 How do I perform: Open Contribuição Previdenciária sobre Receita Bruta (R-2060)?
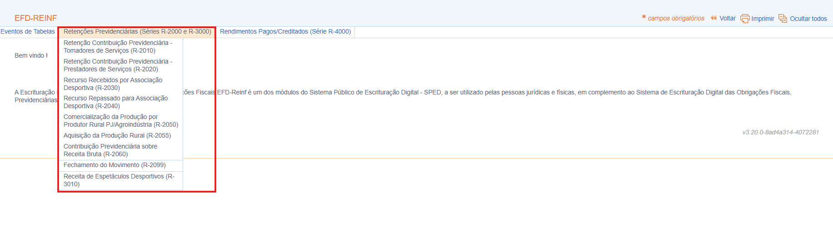[x=121, y=150]
